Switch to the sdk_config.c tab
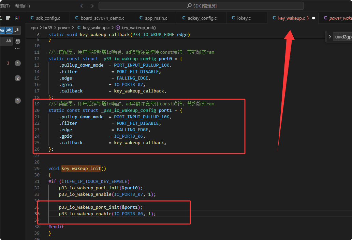The height and width of the screenshot is (240, 352). [48, 18]
